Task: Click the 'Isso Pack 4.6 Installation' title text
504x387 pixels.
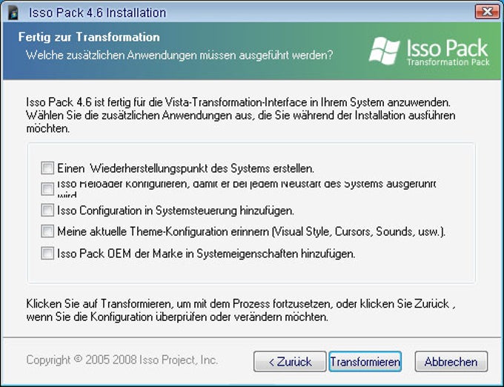Action: click(x=97, y=13)
